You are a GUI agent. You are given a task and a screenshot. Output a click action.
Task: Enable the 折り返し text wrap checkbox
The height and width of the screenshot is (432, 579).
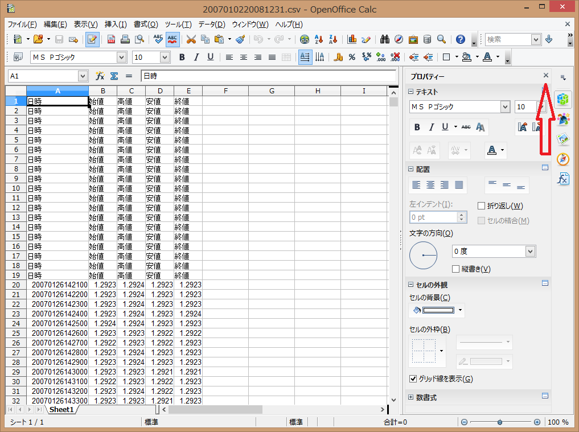[x=481, y=205]
